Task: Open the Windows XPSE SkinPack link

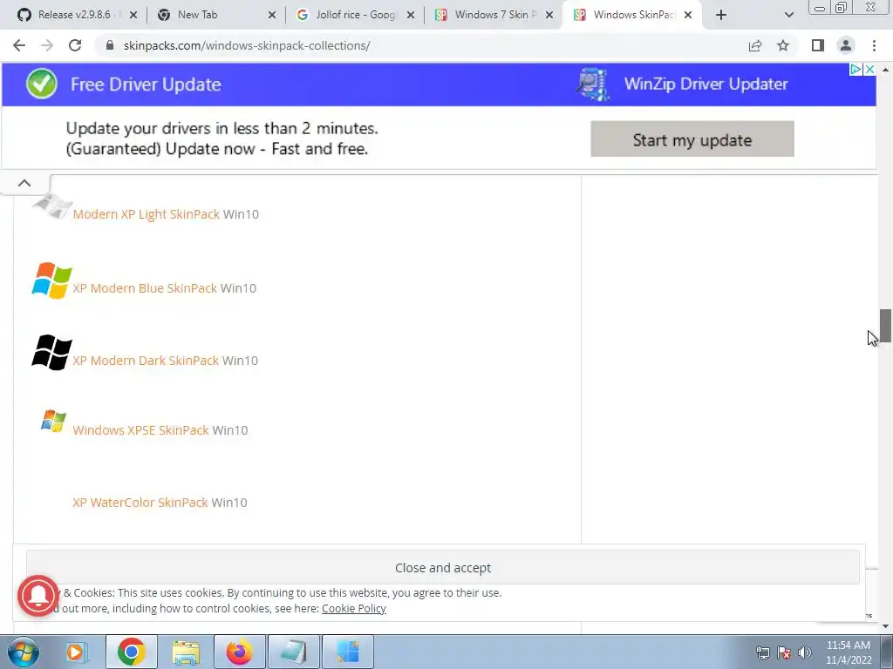Action: pyautogui.click(x=140, y=430)
